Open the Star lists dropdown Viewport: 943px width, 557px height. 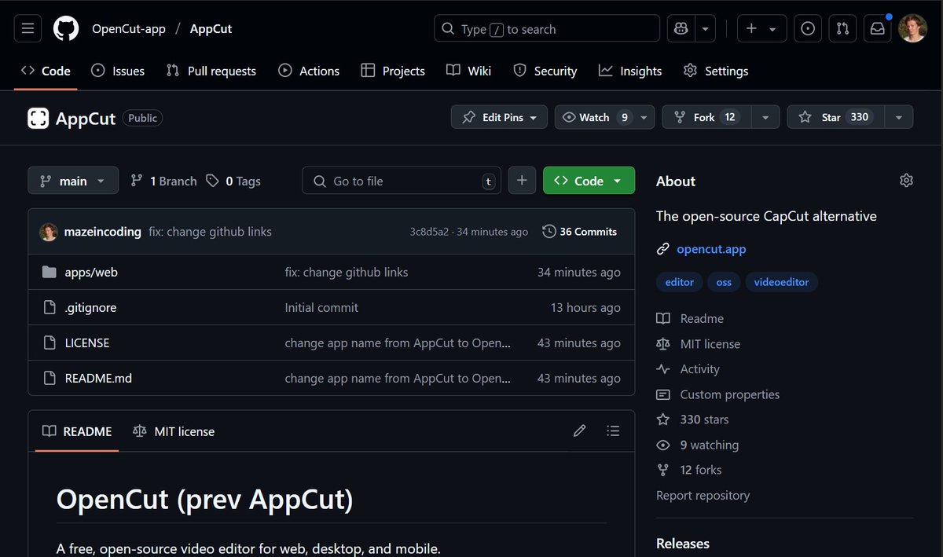pos(898,117)
